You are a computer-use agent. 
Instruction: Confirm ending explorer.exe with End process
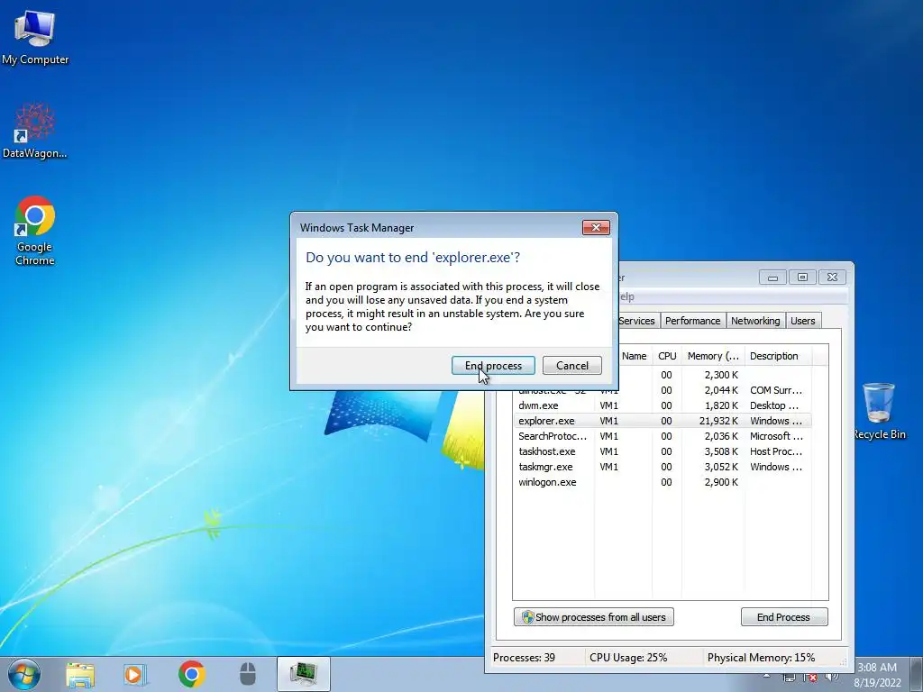pyautogui.click(x=493, y=366)
